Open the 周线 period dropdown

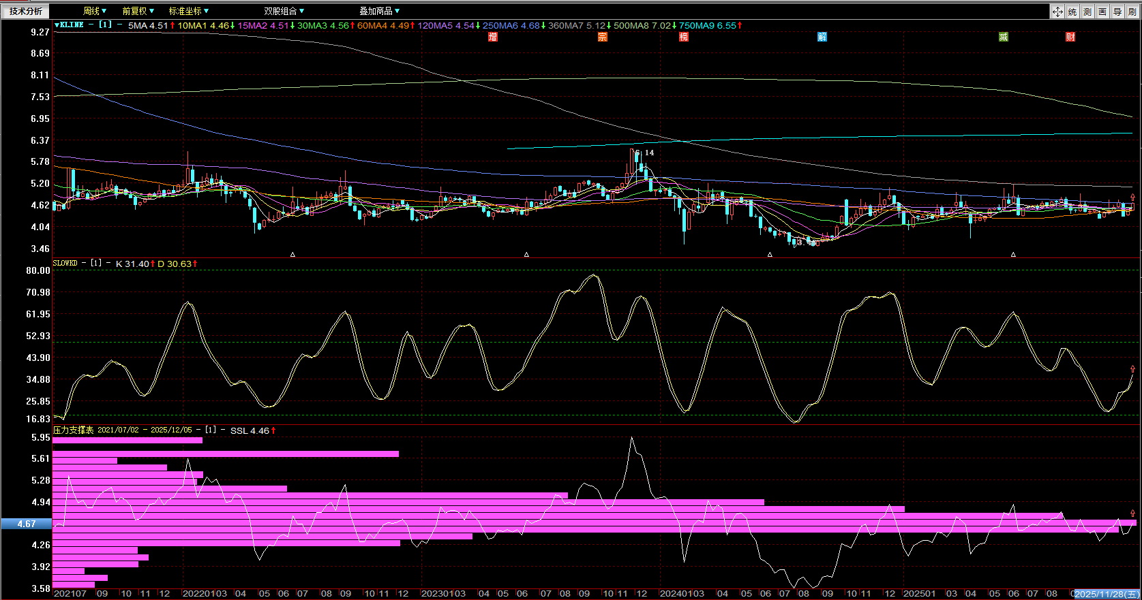coord(95,11)
